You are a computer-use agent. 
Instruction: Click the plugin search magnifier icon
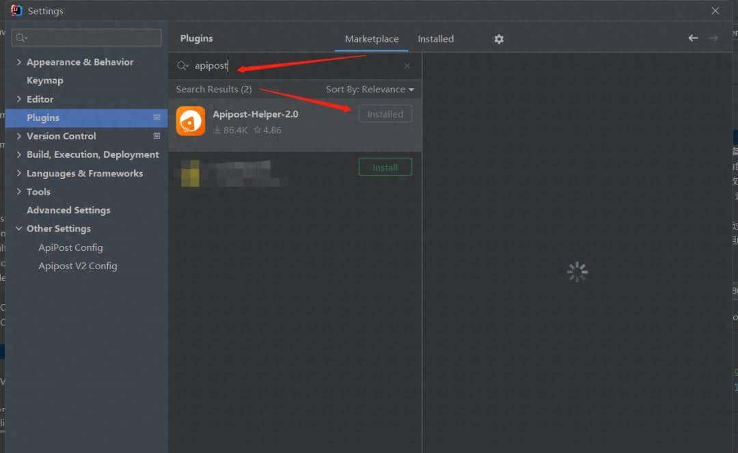(182, 66)
